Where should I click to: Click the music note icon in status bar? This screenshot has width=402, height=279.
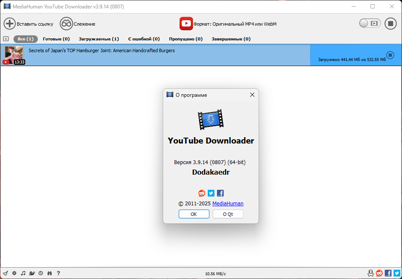click(x=23, y=274)
